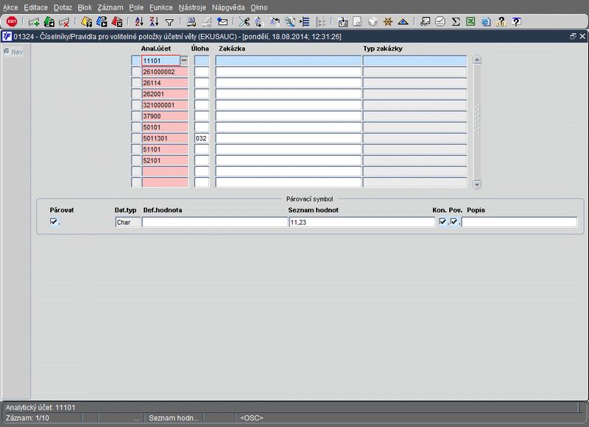Click the execute query blue book icon
The width and height of the screenshot is (589, 427).
pos(102,22)
